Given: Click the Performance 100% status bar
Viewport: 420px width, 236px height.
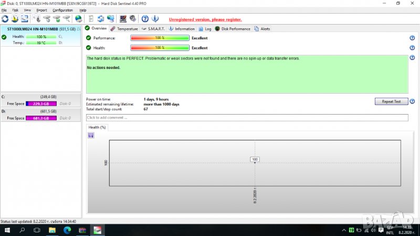Looking at the screenshot, I should pos(160,38).
